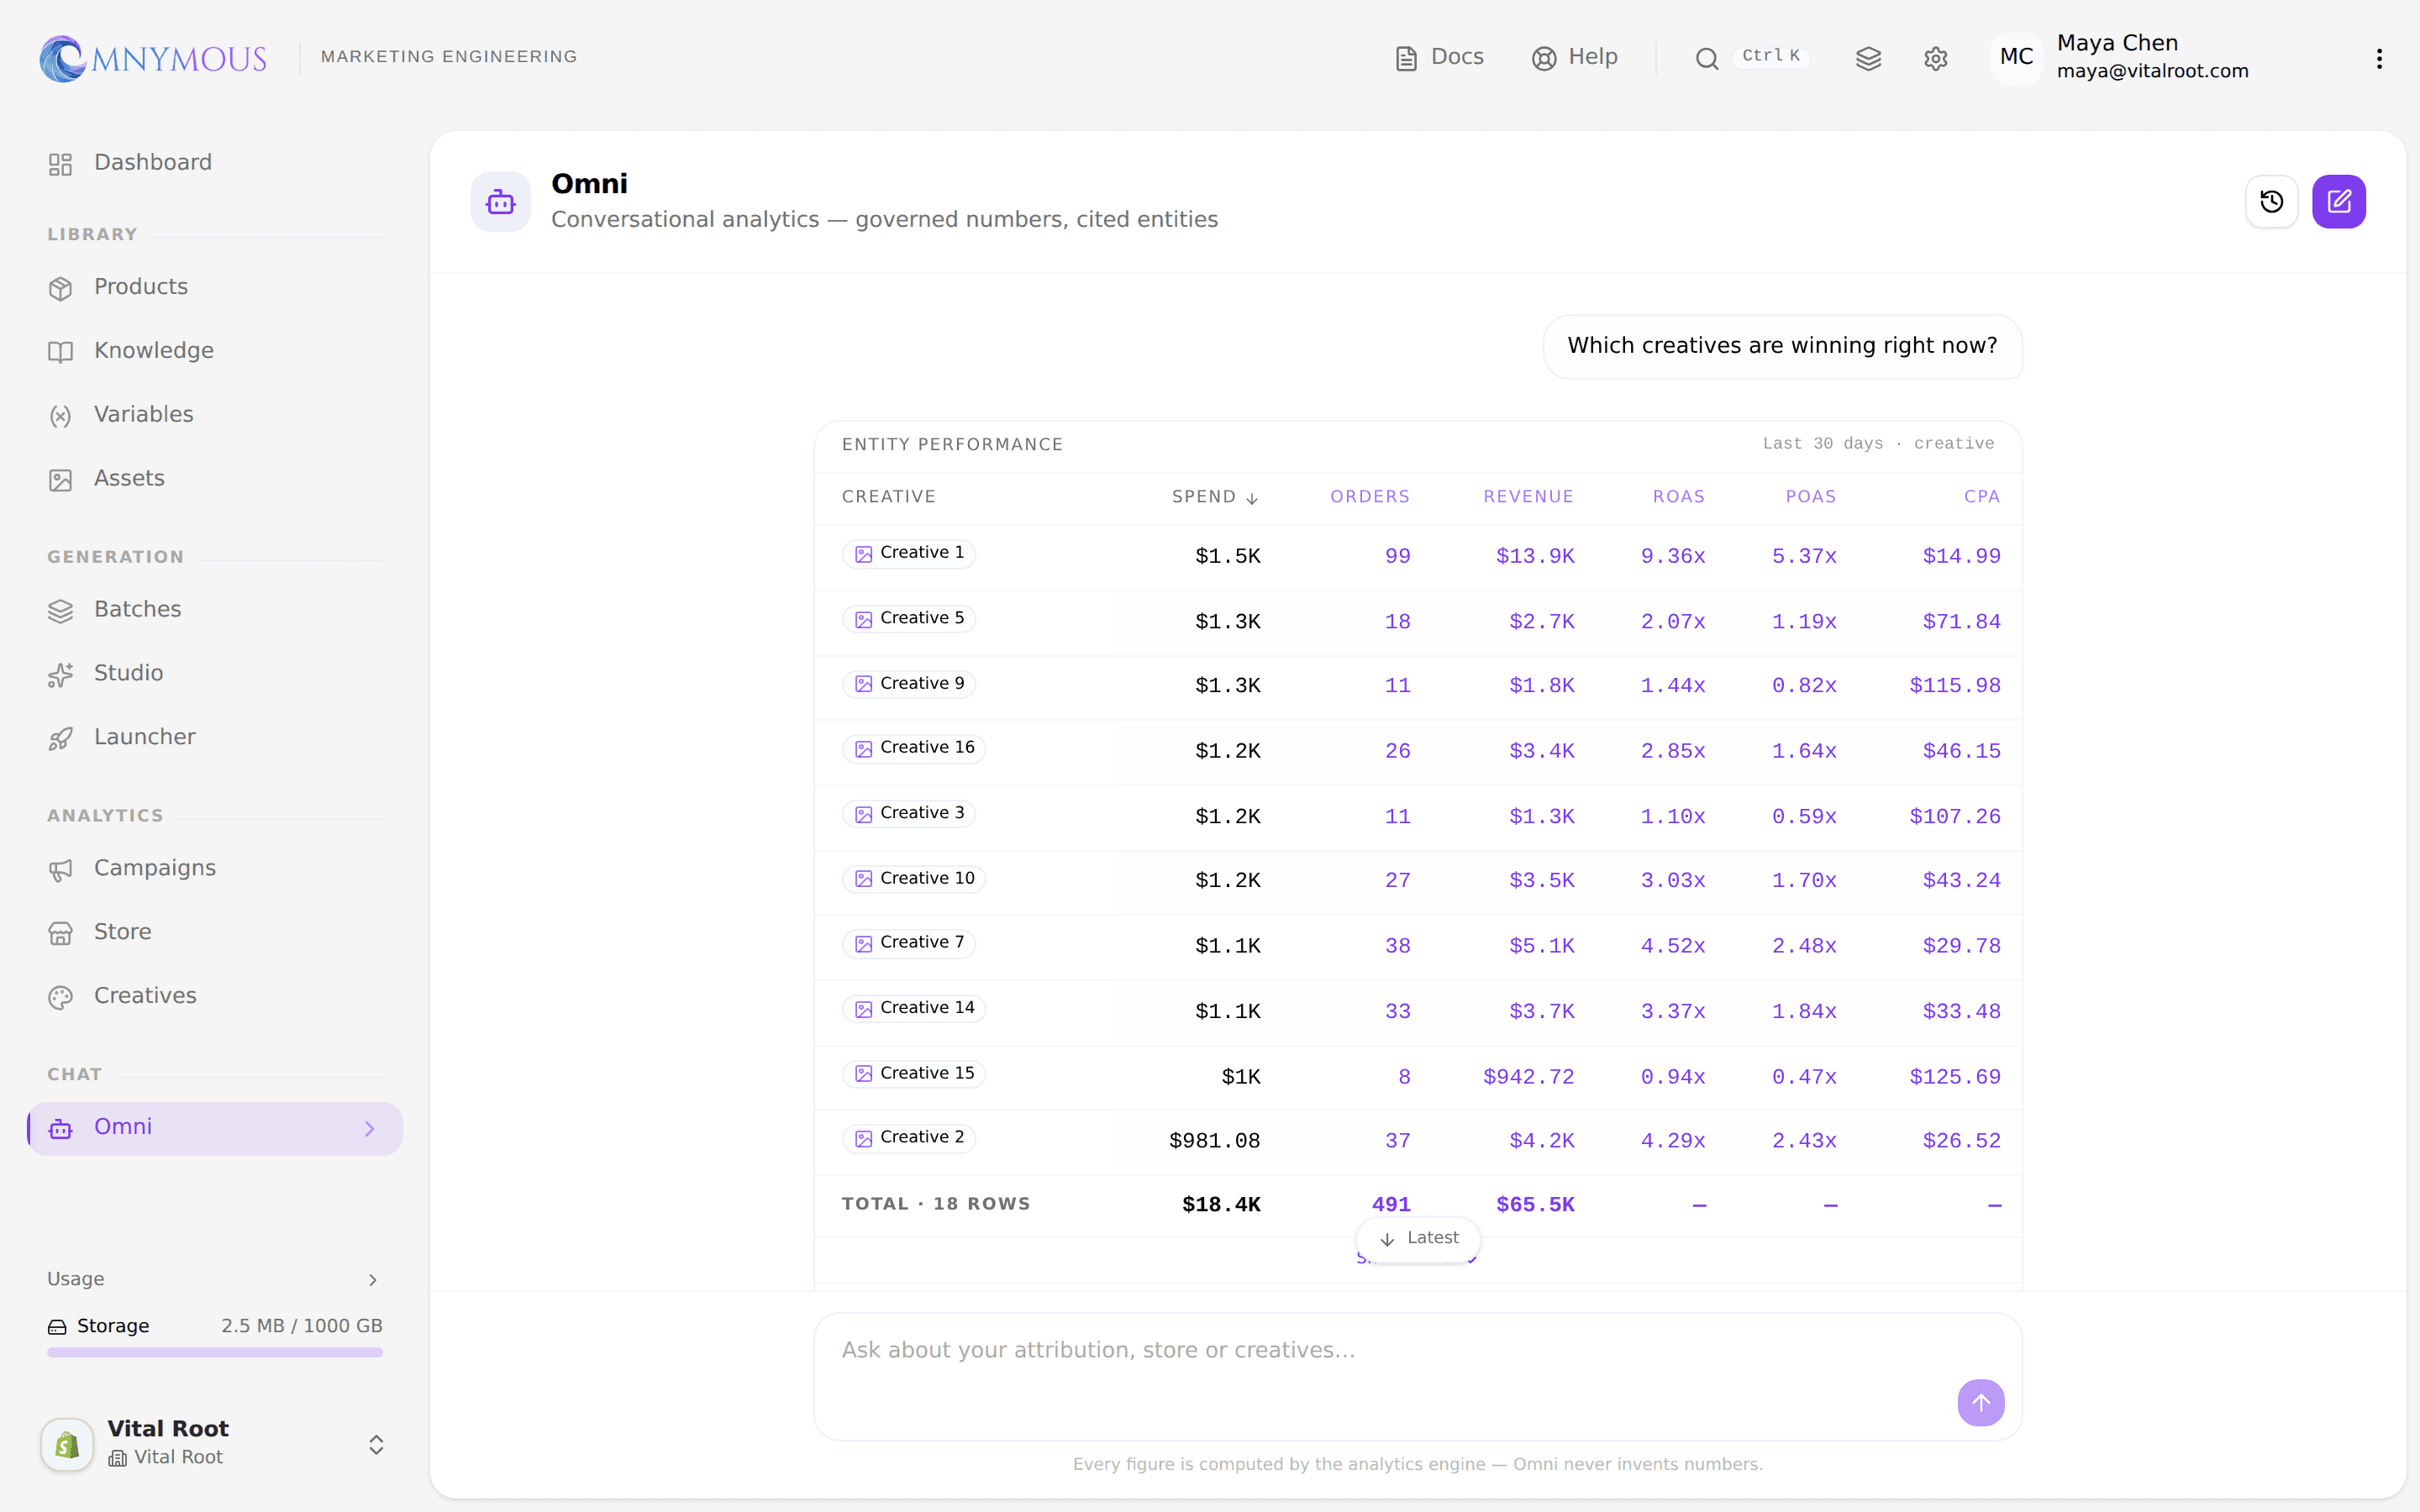The width and height of the screenshot is (2420, 1512).
Task: Open the layers stack icon in header
Action: coord(1868,59)
